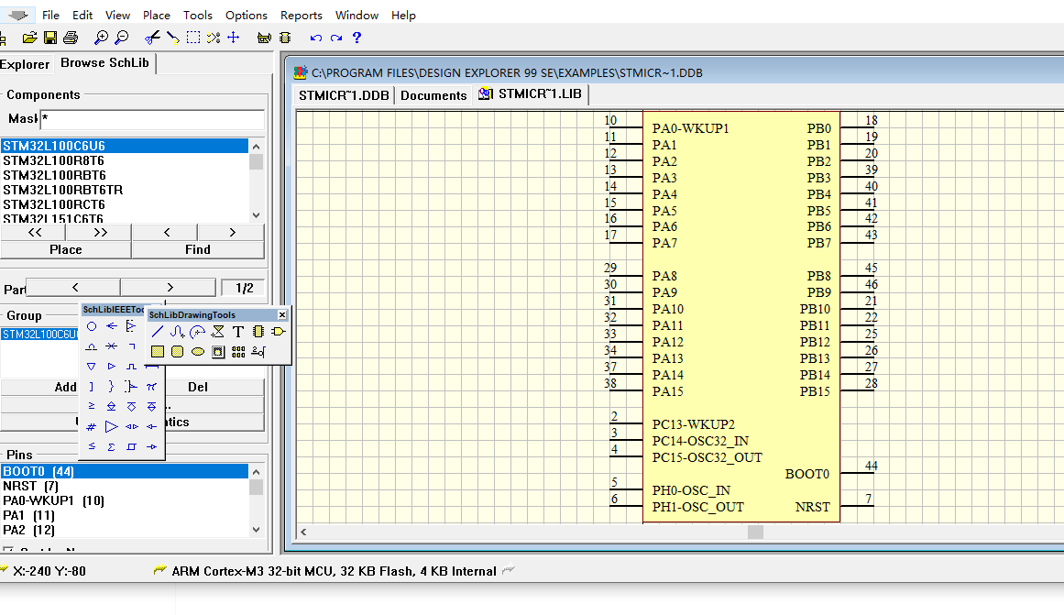Click the Move Selection cross-arrows icon
Image resolution: width=1064 pixels, height=615 pixels.
tap(234, 38)
